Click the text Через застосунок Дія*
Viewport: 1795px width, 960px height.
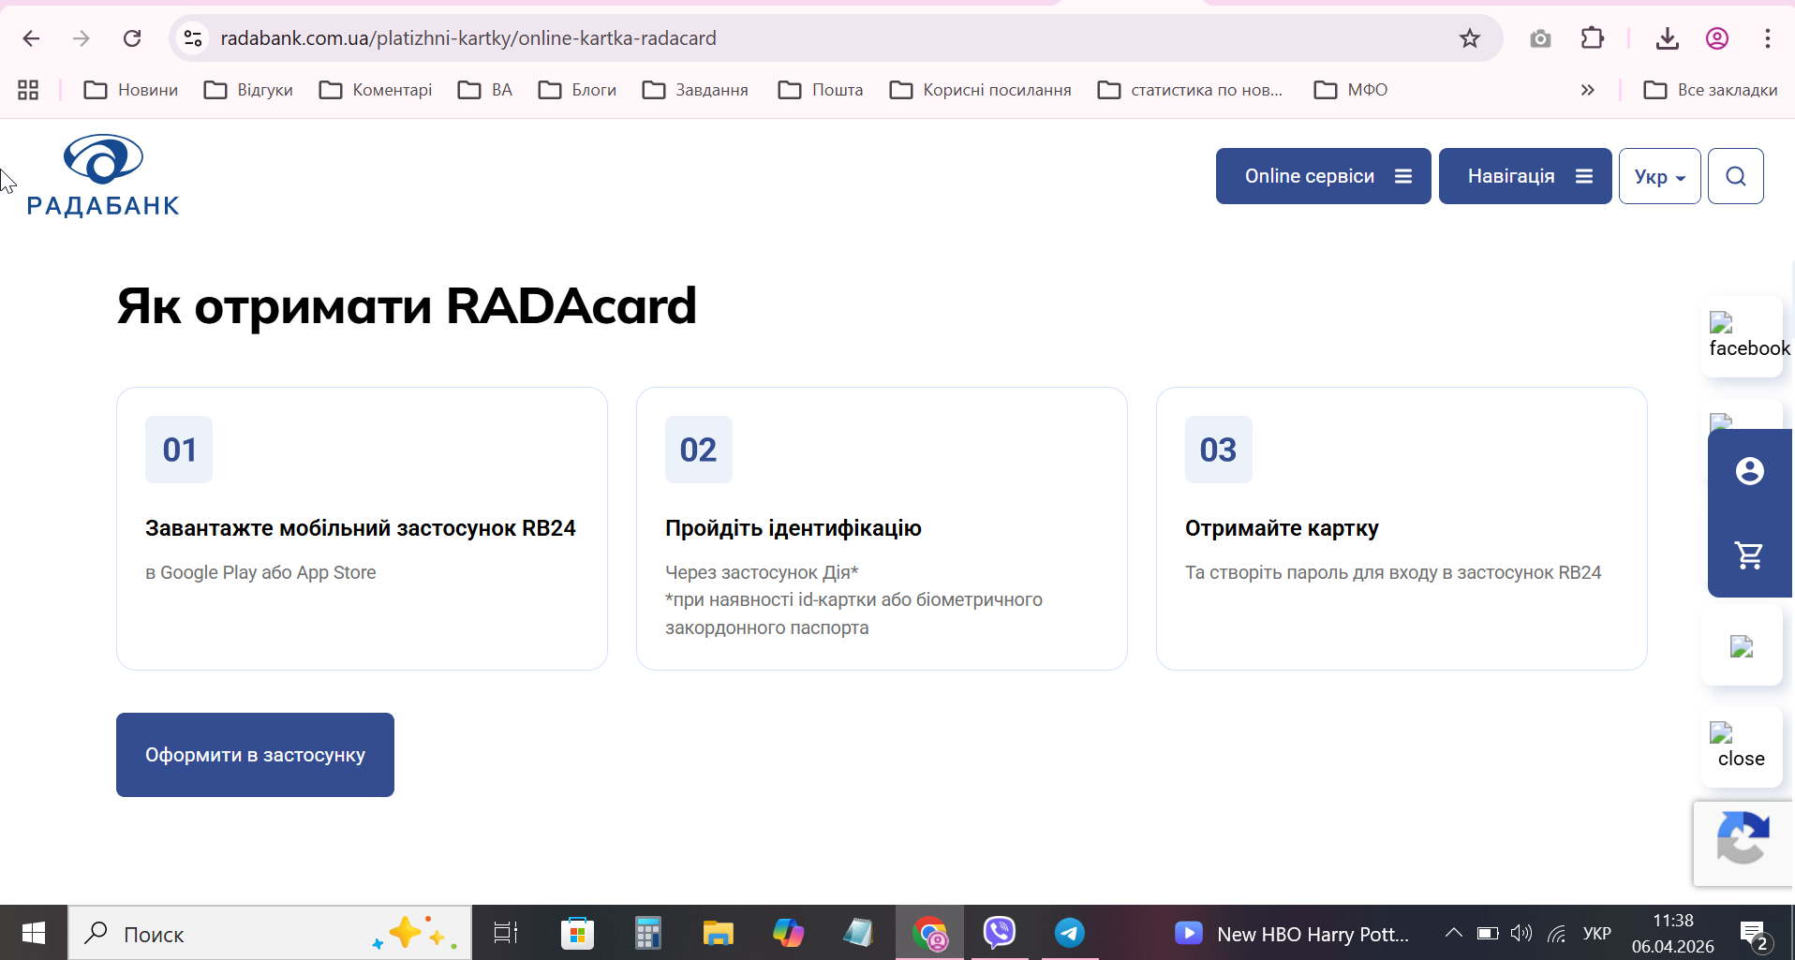(x=762, y=572)
